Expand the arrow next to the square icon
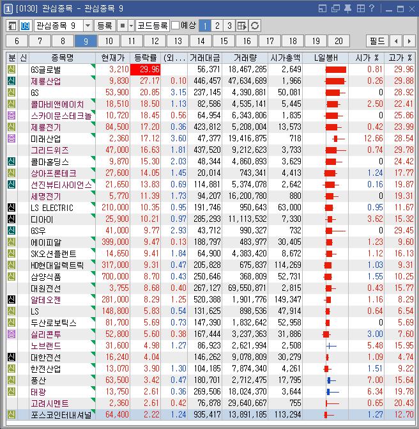419x429 pixels. tap(131, 26)
